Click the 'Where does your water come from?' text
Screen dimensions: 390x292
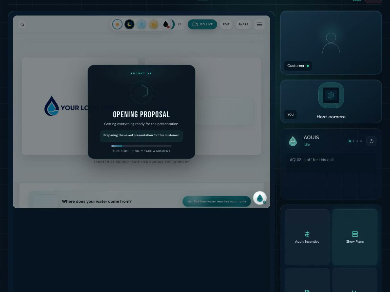(x=97, y=201)
